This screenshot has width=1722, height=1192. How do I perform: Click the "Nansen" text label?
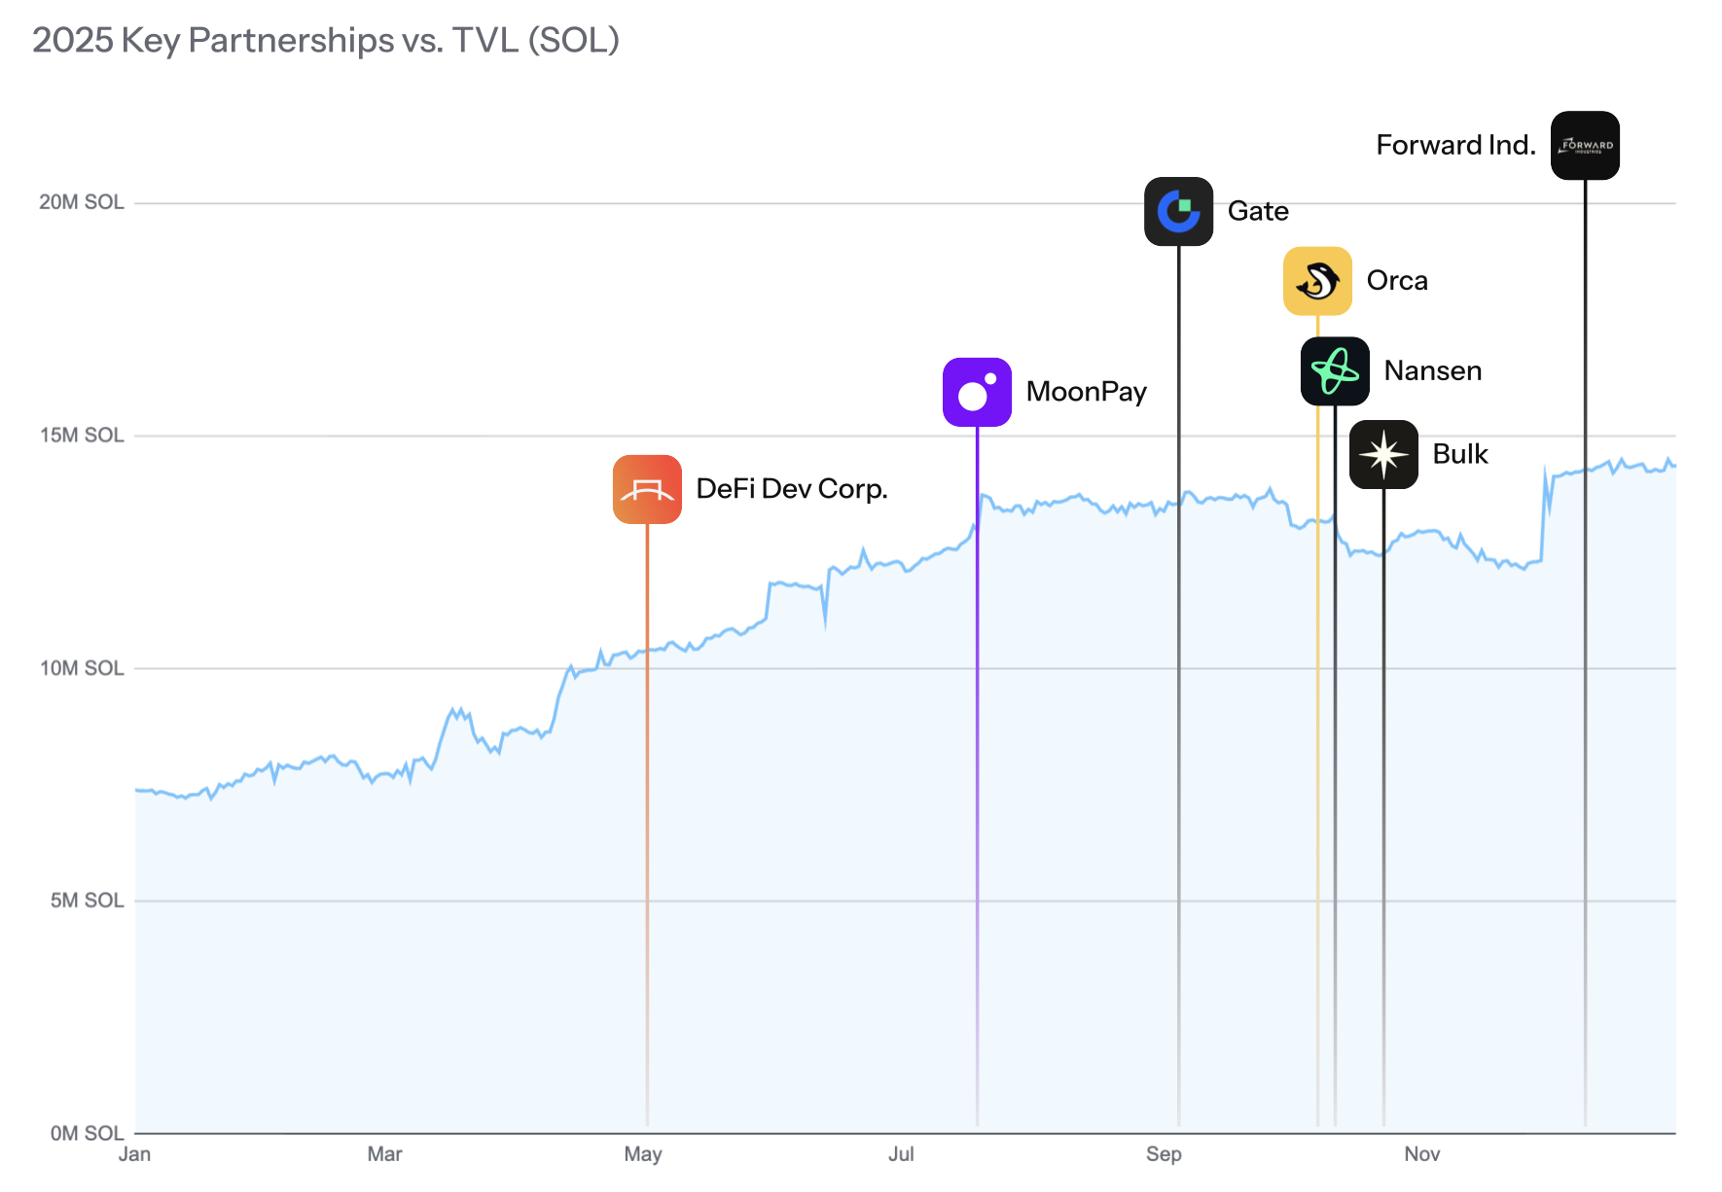coord(1432,371)
